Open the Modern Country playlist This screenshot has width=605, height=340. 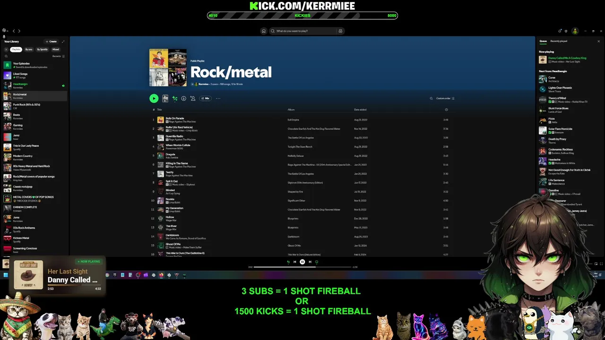(x=34, y=158)
